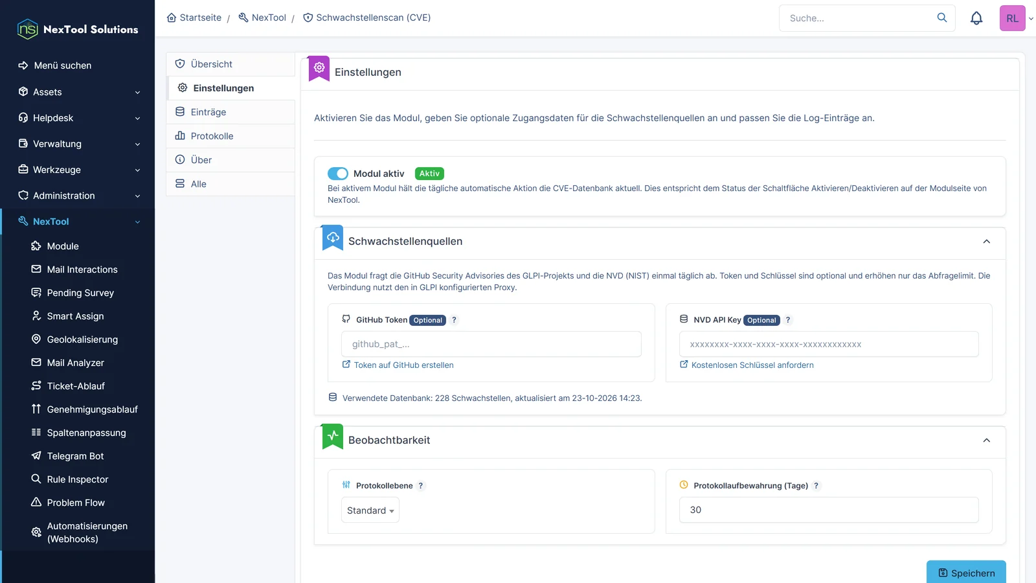The image size is (1036, 583).
Task: Open Genehmigungsablauf in sidebar
Action: pyautogui.click(x=92, y=409)
